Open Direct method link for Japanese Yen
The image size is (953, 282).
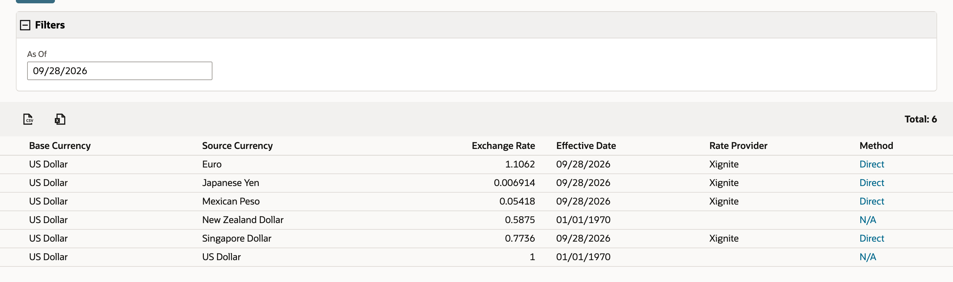pyautogui.click(x=872, y=183)
